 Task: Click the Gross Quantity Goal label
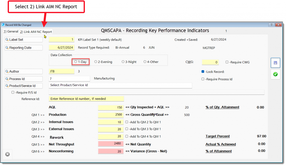147,115
